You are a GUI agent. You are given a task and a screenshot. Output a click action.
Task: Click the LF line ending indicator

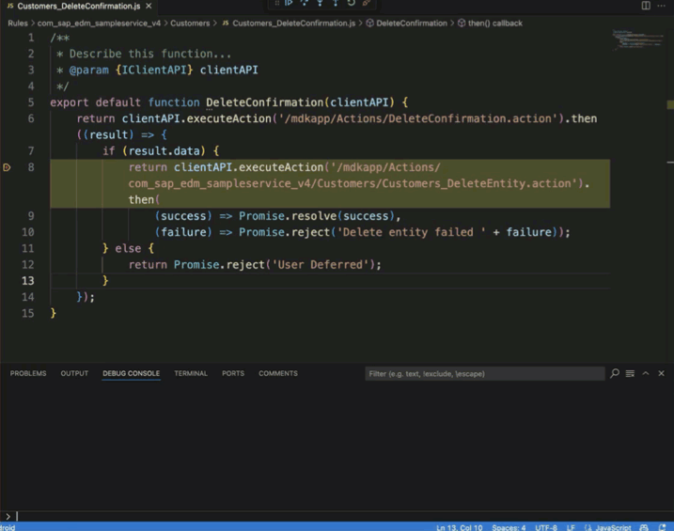click(571, 527)
